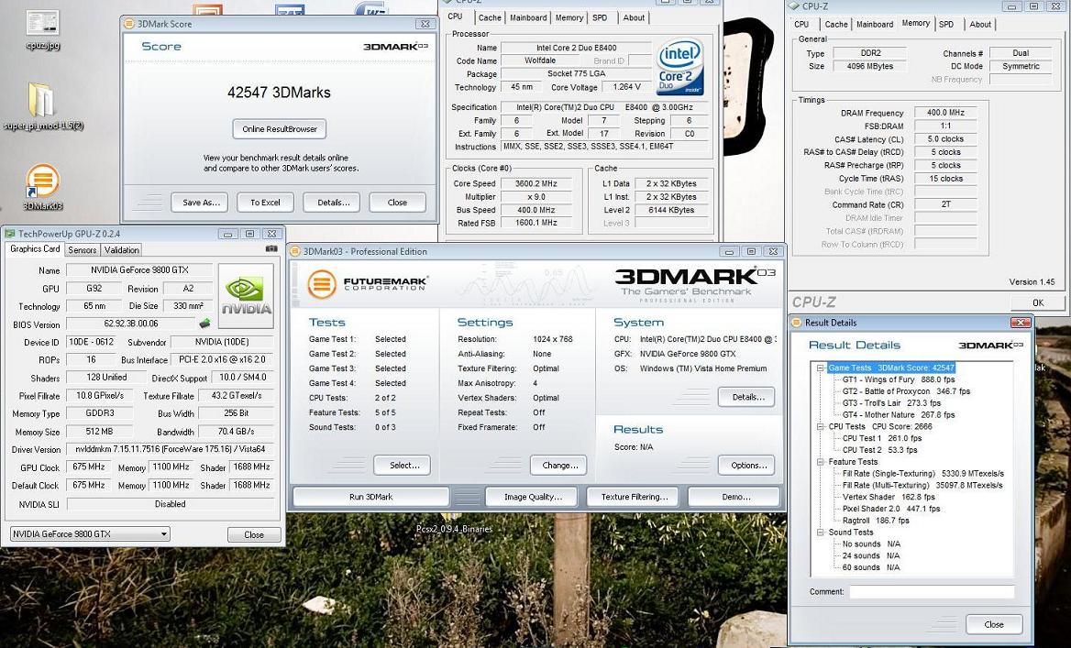Click the GPU-Z title bar icon
The height and width of the screenshot is (648, 1071).
point(9,234)
